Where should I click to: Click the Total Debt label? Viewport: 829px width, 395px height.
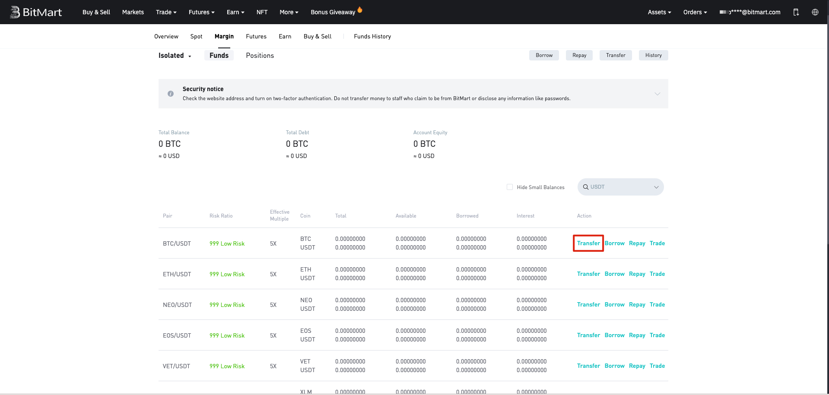click(x=298, y=133)
